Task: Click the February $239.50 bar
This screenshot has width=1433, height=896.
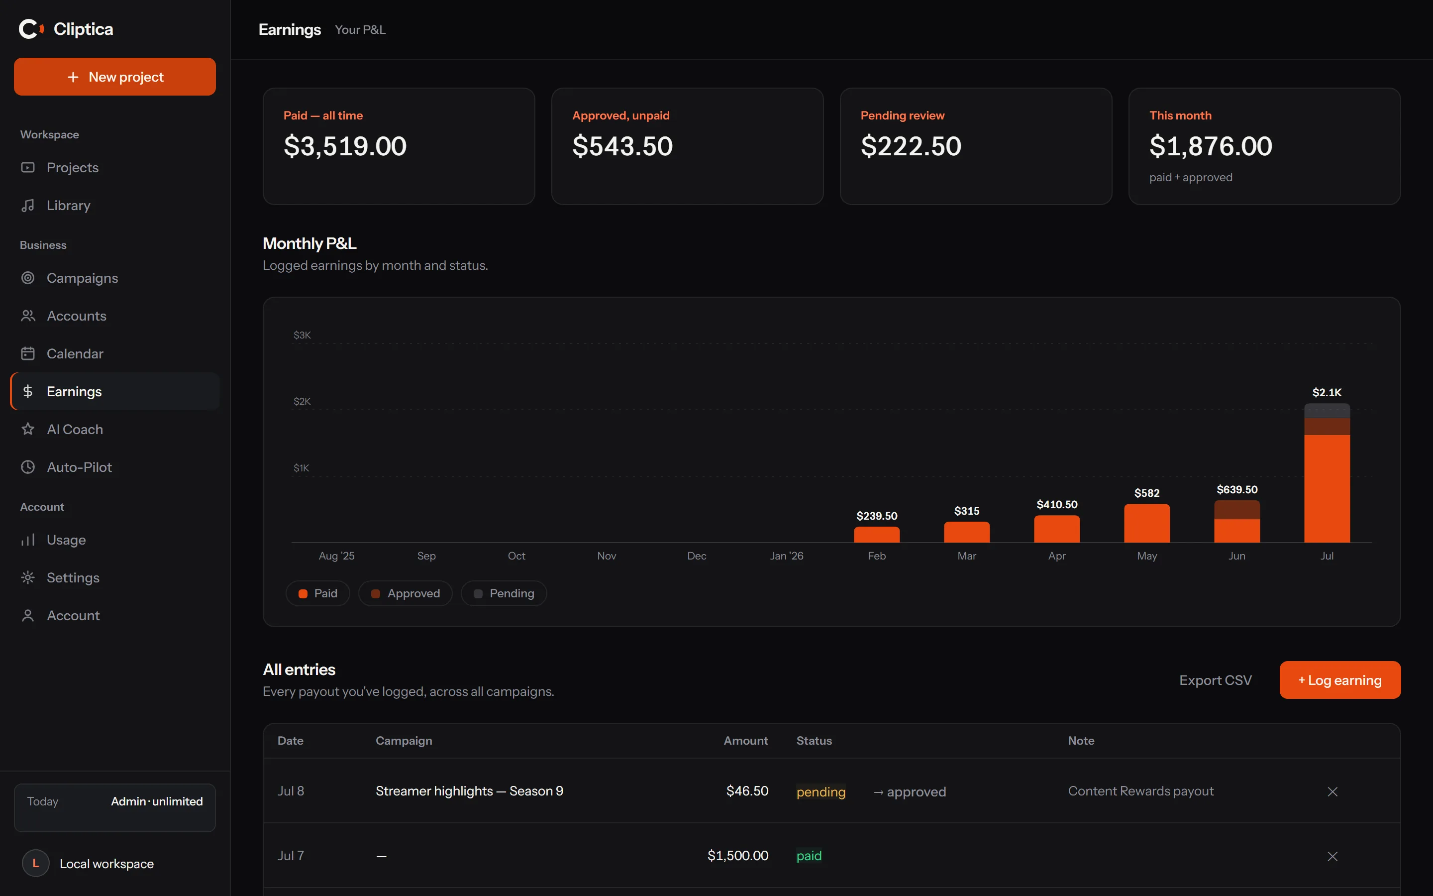Action: coord(877,535)
